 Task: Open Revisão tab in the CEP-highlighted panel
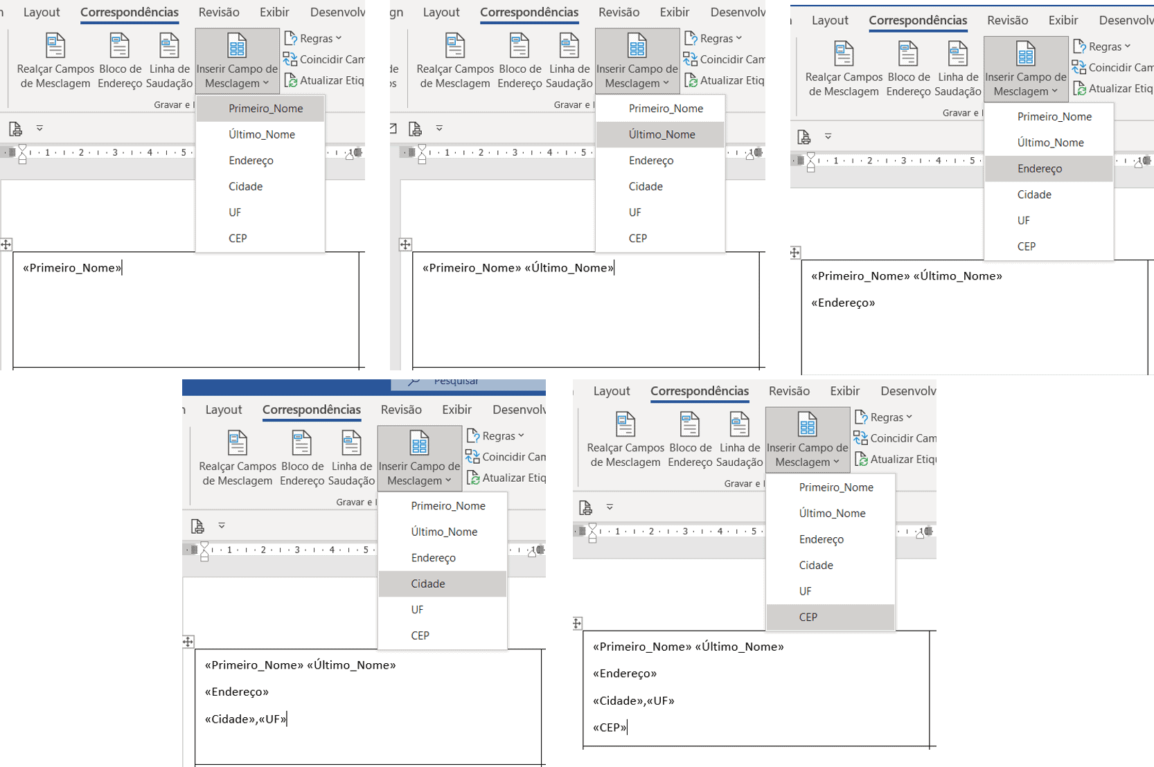pos(789,391)
